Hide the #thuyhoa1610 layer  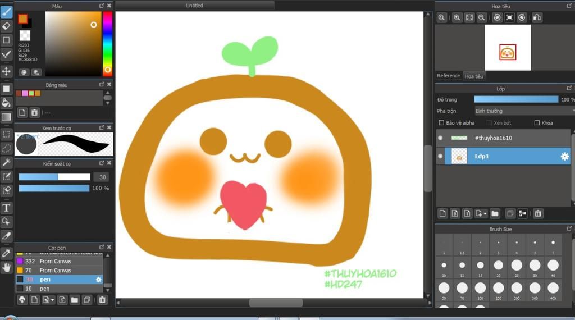click(x=440, y=138)
